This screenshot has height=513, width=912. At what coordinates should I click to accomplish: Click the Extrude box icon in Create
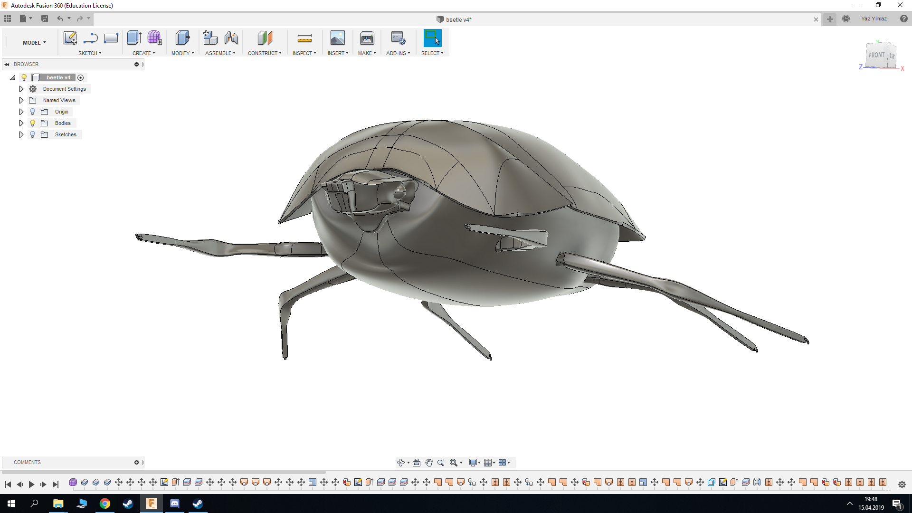click(x=134, y=38)
